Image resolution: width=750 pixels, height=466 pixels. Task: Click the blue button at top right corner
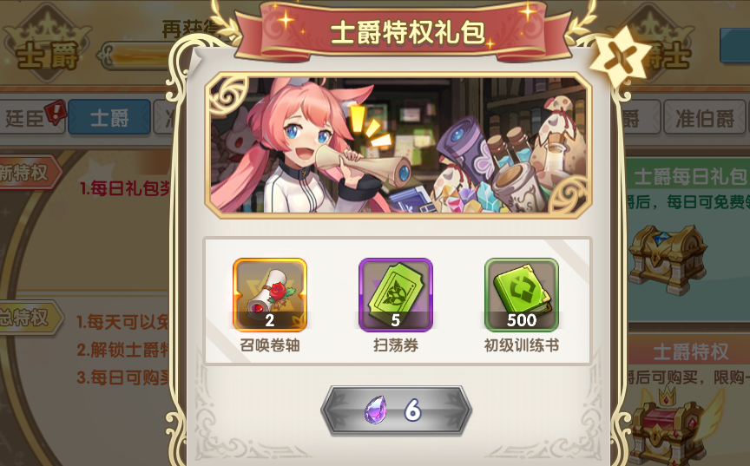click(735, 45)
